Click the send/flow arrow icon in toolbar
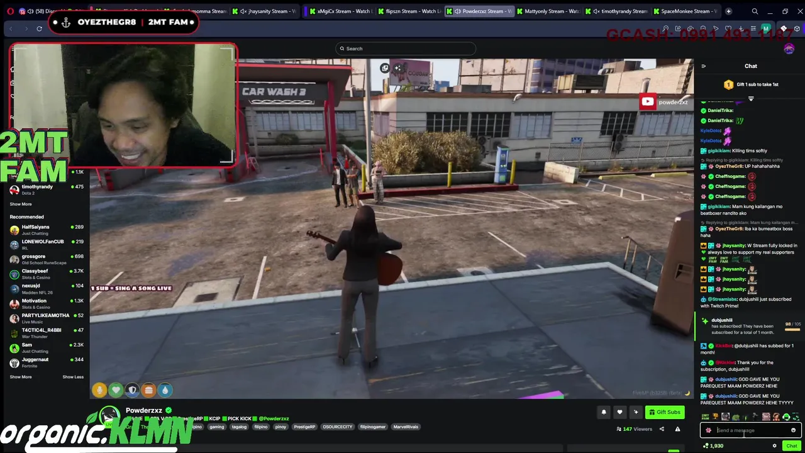Image resolution: width=805 pixels, height=453 pixels. [716, 29]
